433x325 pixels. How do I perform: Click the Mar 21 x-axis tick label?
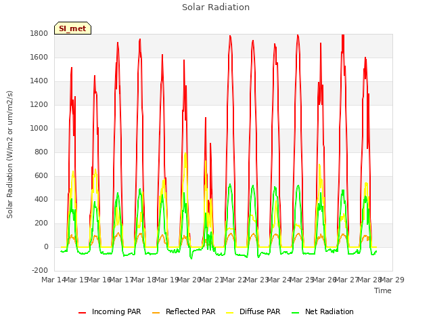pos(212,280)
